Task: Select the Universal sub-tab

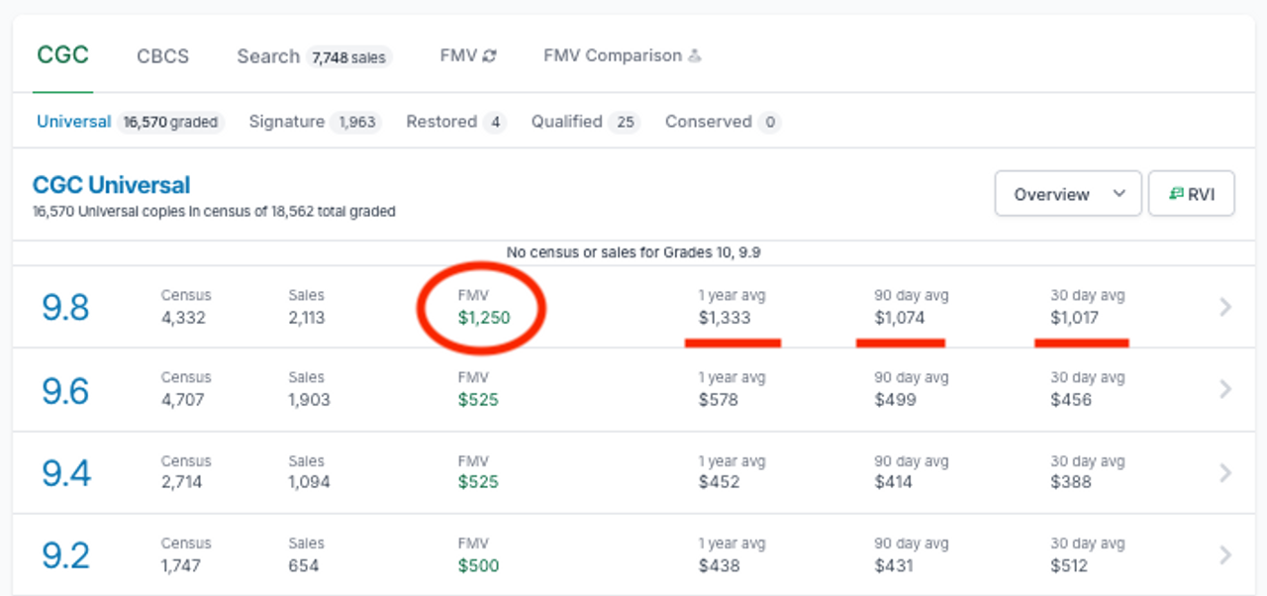Action: coord(74,122)
